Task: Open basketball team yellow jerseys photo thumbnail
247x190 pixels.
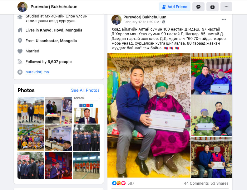Action: [x=31, y=110]
